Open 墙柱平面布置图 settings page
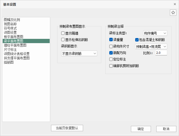This screenshot has width=179, height=136. click(15, 45)
